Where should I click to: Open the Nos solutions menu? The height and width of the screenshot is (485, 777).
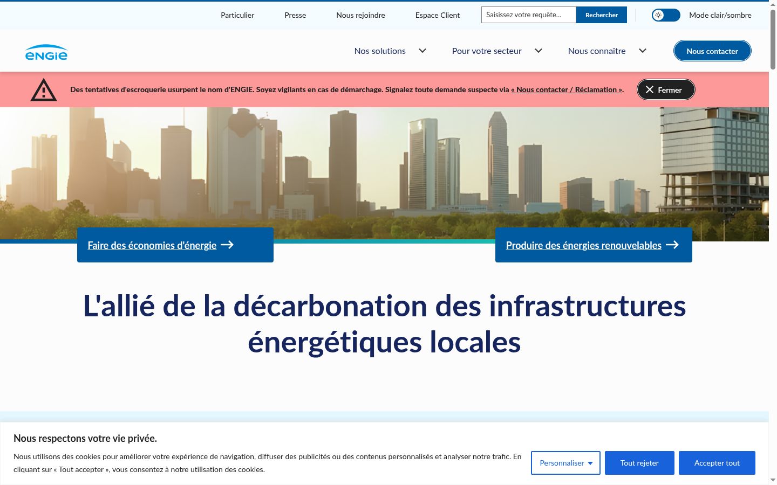coord(380,51)
